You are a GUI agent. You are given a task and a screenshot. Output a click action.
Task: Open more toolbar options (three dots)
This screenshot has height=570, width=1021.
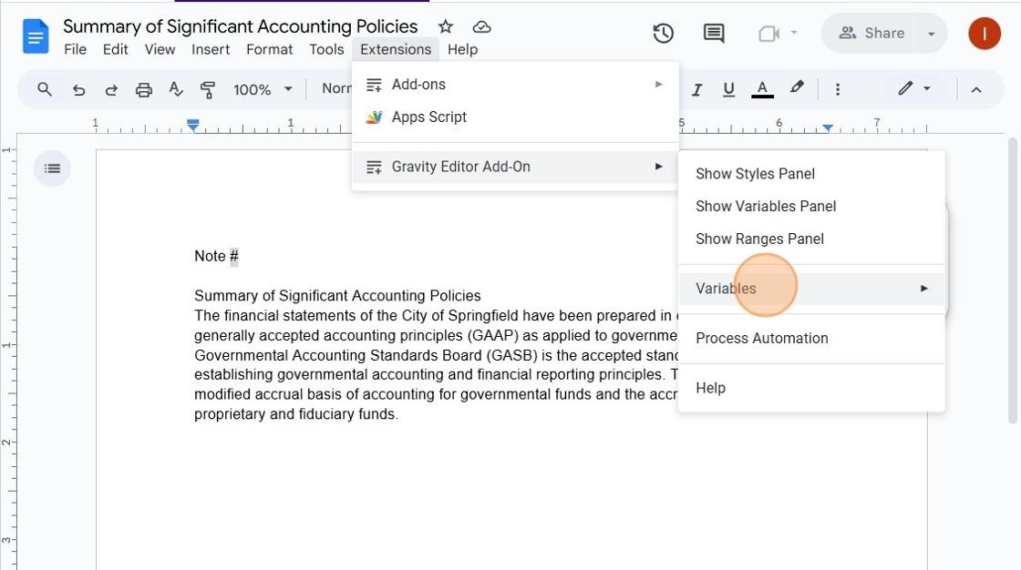(838, 89)
